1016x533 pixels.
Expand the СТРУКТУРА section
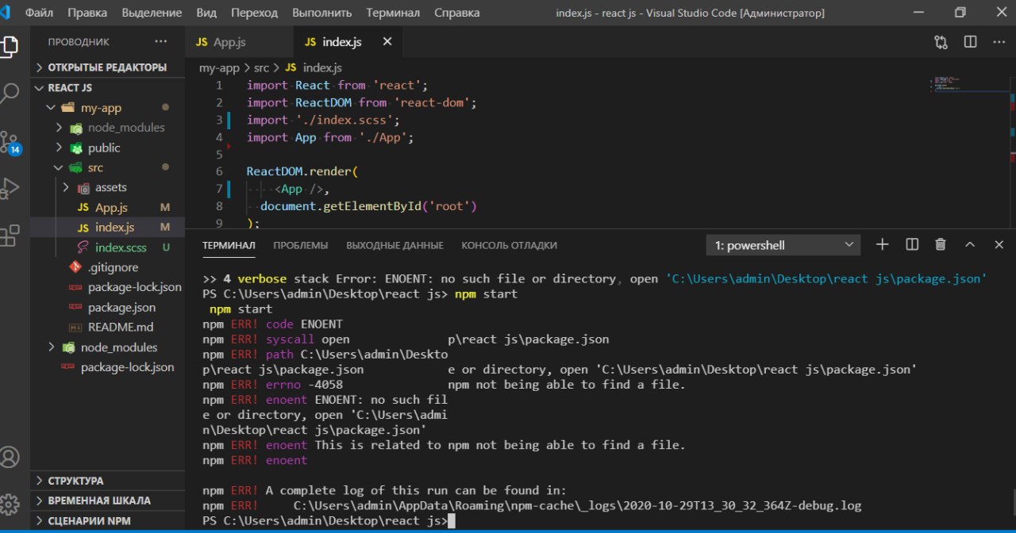coord(75,481)
